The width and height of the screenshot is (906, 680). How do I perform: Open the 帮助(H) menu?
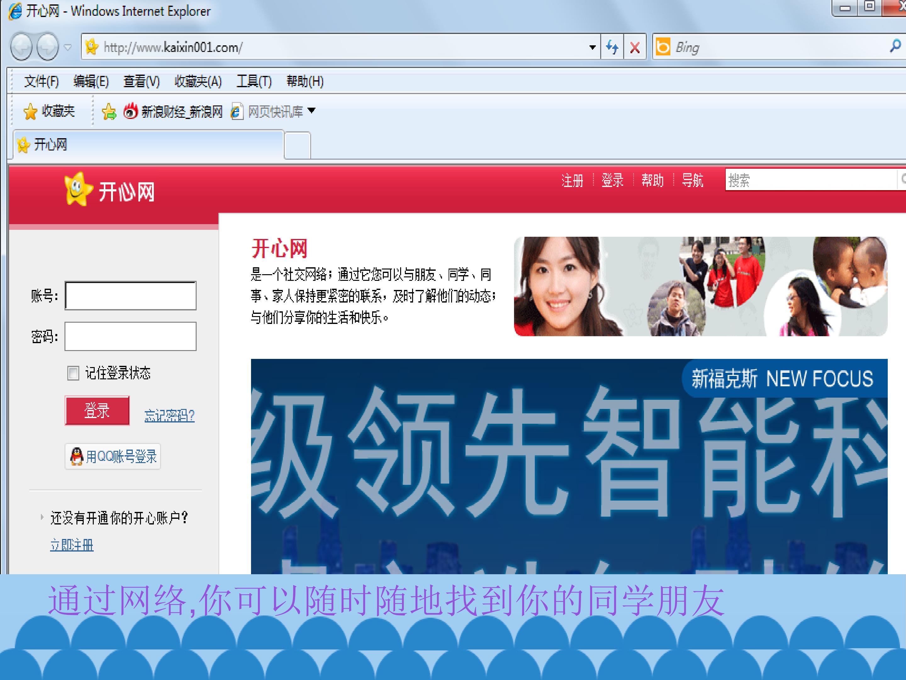[x=305, y=81]
